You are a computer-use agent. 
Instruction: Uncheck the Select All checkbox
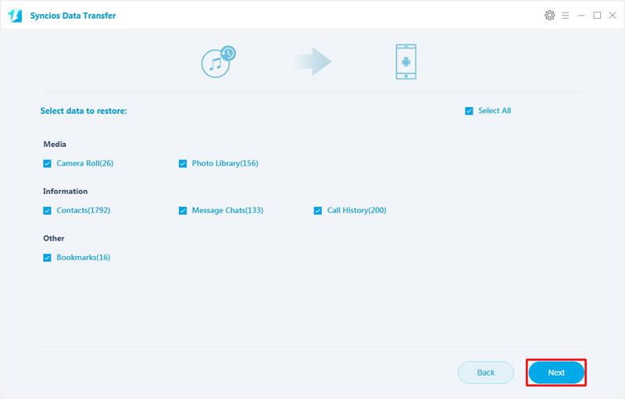click(470, 111)
